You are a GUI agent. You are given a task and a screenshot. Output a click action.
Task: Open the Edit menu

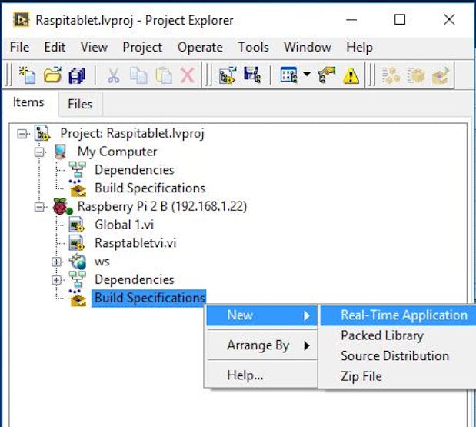(55, 48)
